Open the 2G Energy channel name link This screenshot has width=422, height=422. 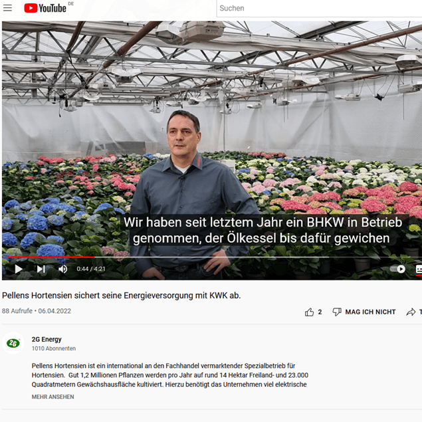point(47,339)
